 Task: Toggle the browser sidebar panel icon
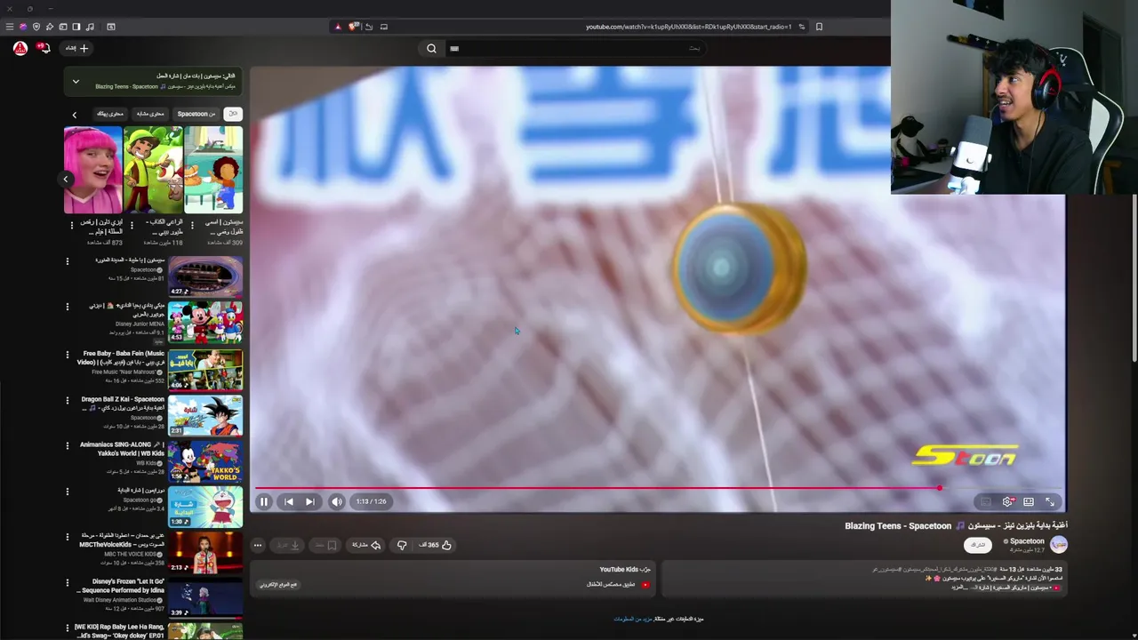[x=76, y=27]
